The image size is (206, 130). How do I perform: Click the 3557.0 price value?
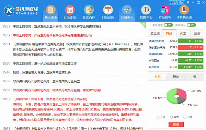173,47
